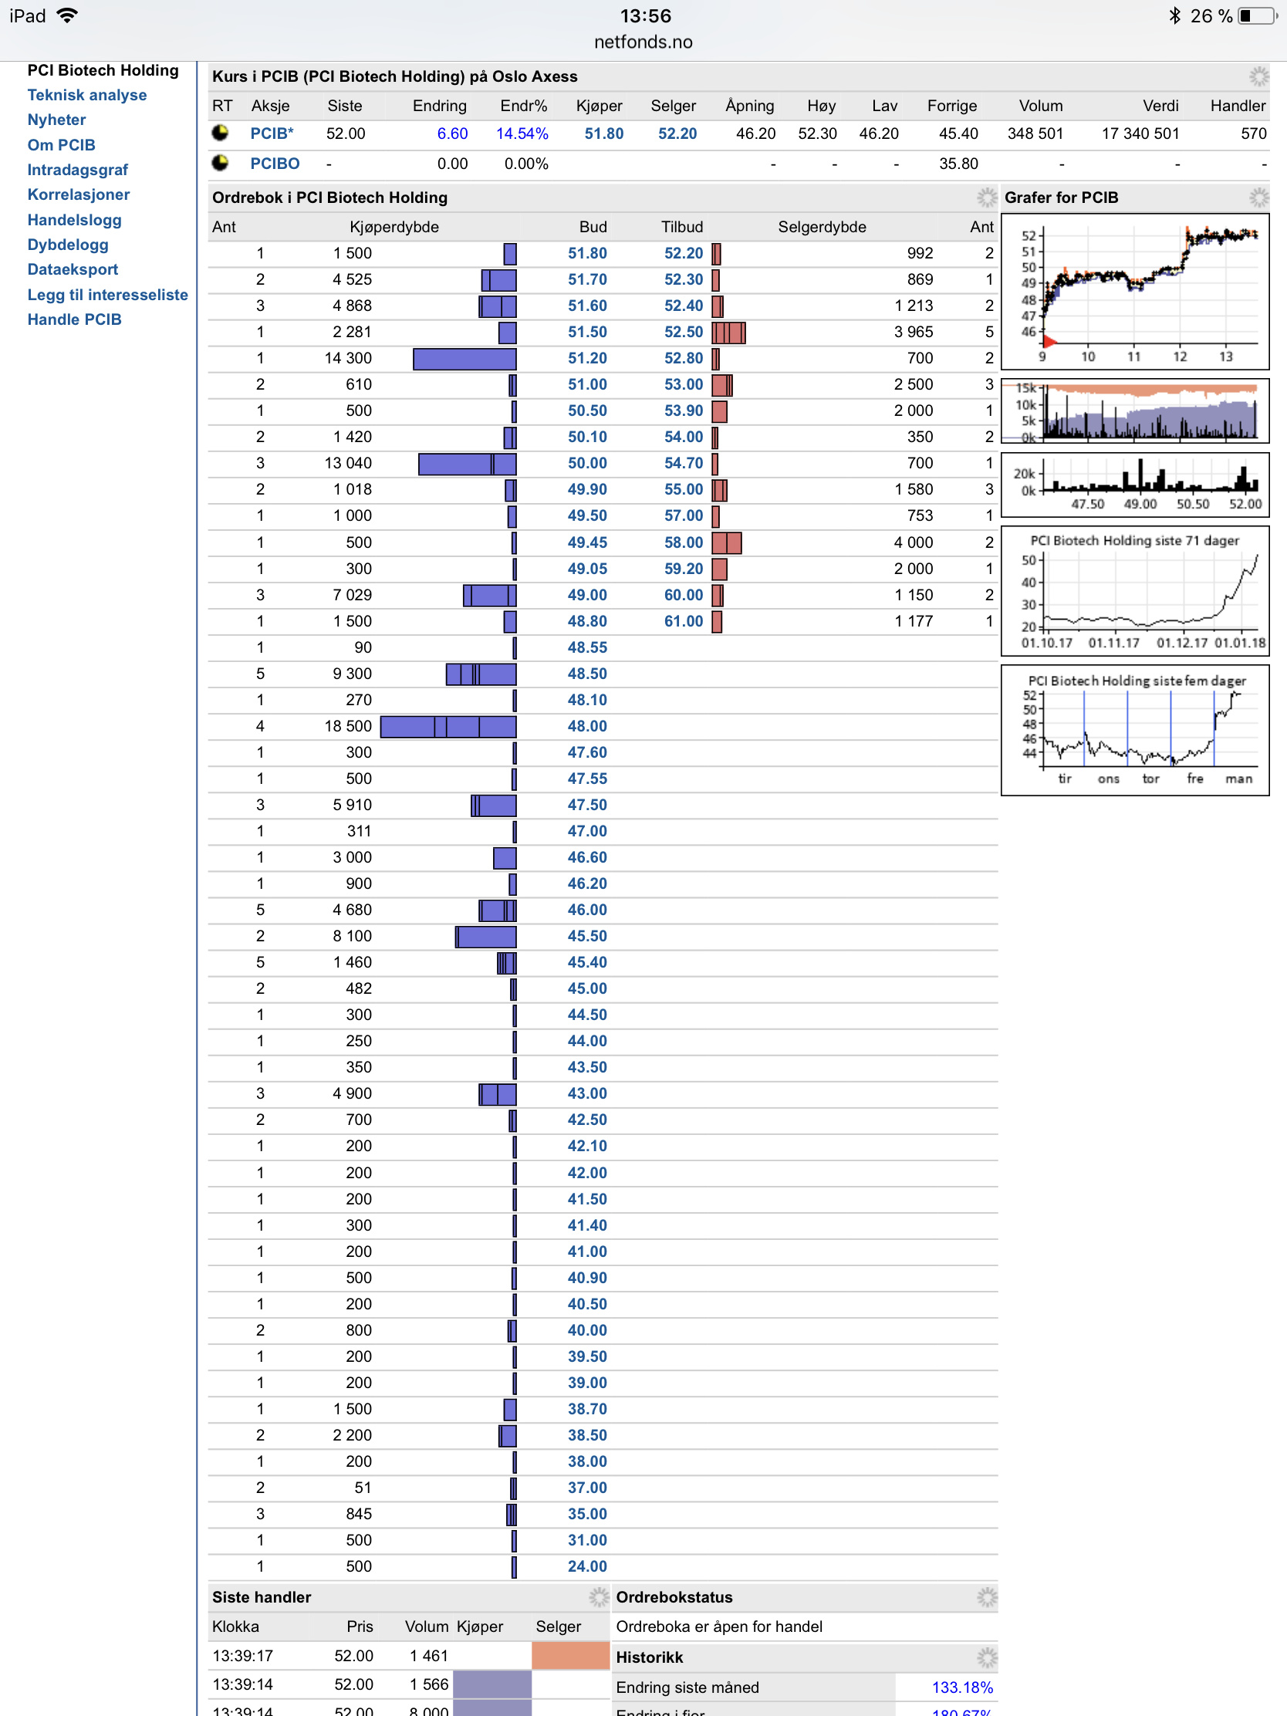Click Kjøper price 51.80 in quote row
The height and width of the screenshot is (1716, 1287).
tap(603, 133)
